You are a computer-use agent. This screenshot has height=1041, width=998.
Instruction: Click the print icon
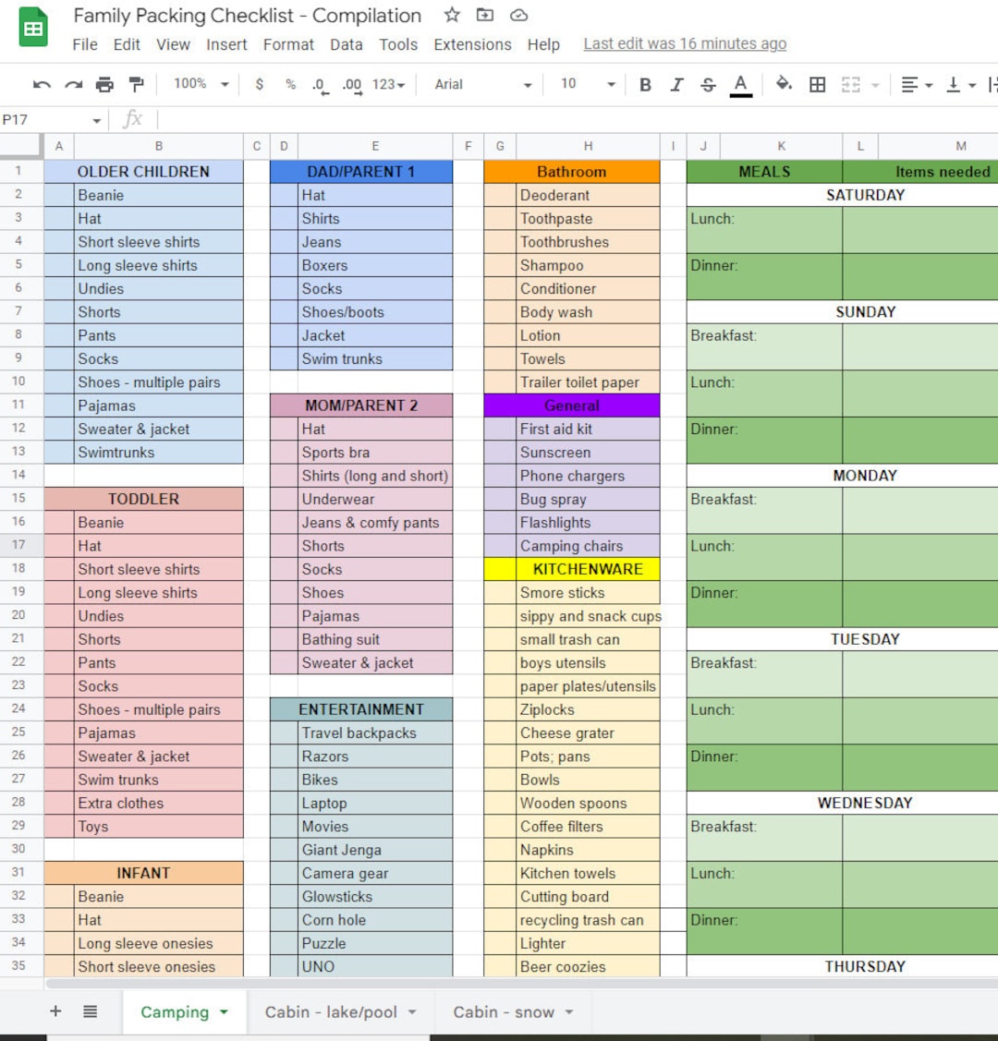[x=104, y=84]
